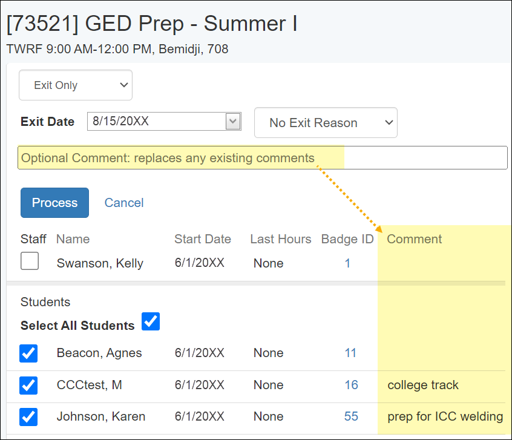Uncheck the CCCtest, M checkbox
Image resolution: width=512 pixels, height=440 pixels.
pyautogui.click(x=28, y=386)
